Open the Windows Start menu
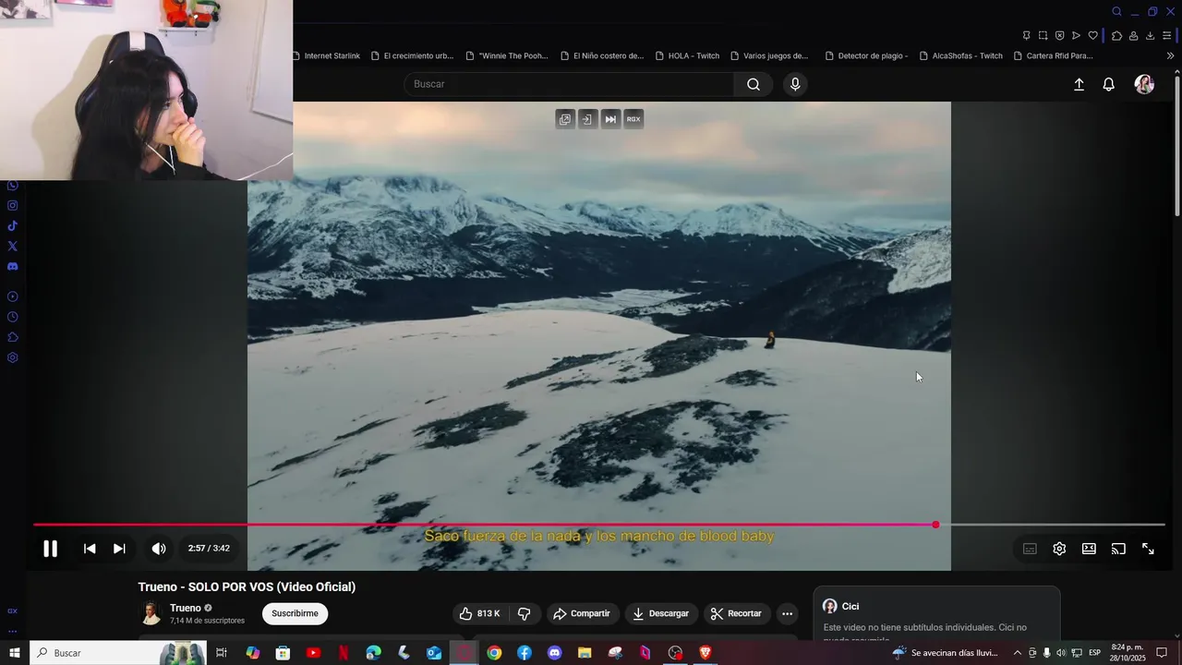Image resolution: width=1182 pixels, height=665 pixels. (x=15, y=653)
